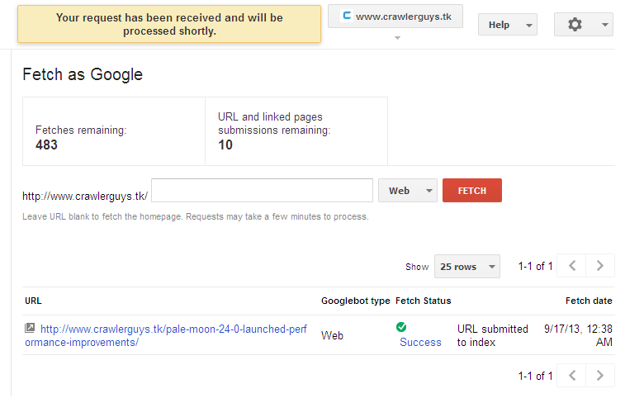This screenshot has width=625, height=417.
Task: Click the crawlerguys site favicon icon
Action: coord(347,16)
